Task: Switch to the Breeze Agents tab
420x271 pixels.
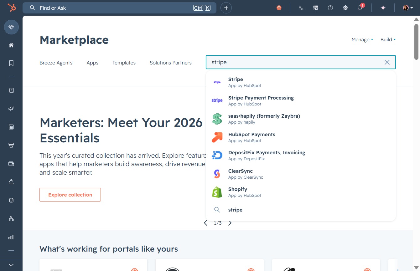Action: coord(56,63)
